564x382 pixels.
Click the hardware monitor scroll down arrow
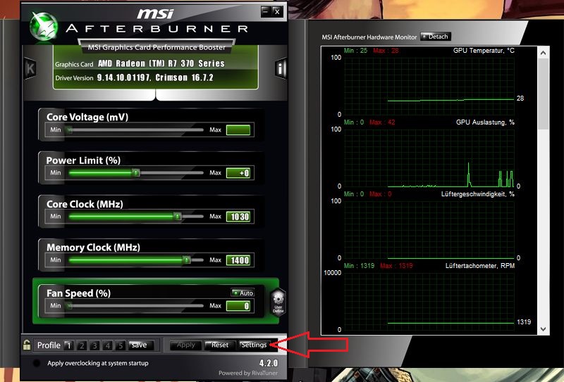(x=543, y=329)
